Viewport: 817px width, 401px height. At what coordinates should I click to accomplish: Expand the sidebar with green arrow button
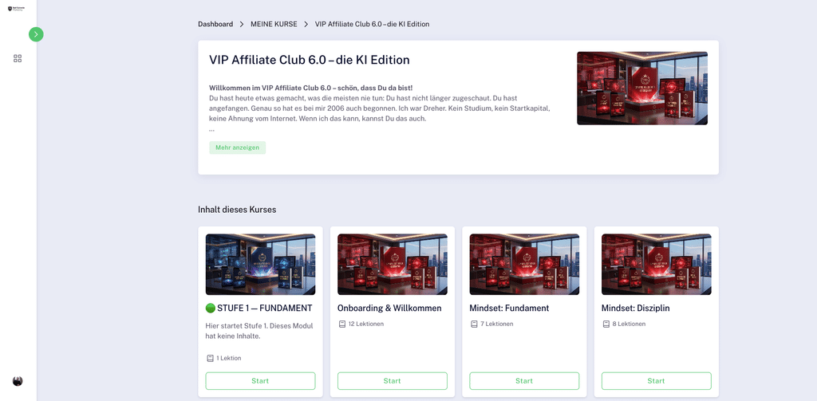point(36,34)
